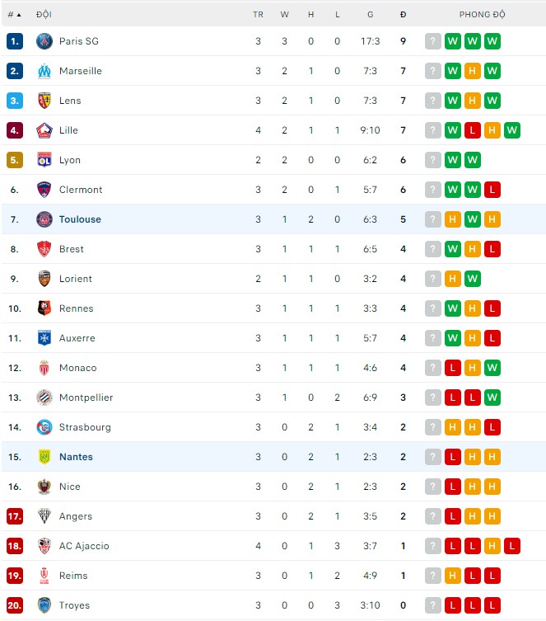The height and width of the screenshot is (621, 546).
Task: Click the Marseille club logo
Action: coord(44,71)
